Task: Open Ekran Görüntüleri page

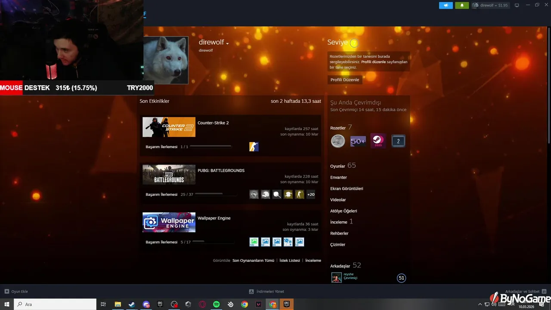Action: tap(347, 189)
